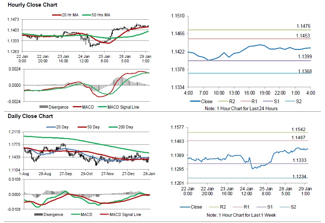This screenshot has width=325, height=223.
Task: Click the 1.1453 resistance level label
Action: coord(304,36)
